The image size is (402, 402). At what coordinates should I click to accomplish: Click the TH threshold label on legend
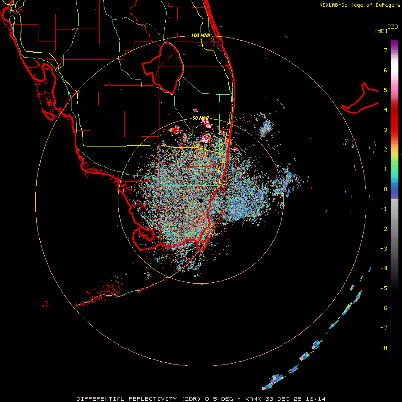384,348
